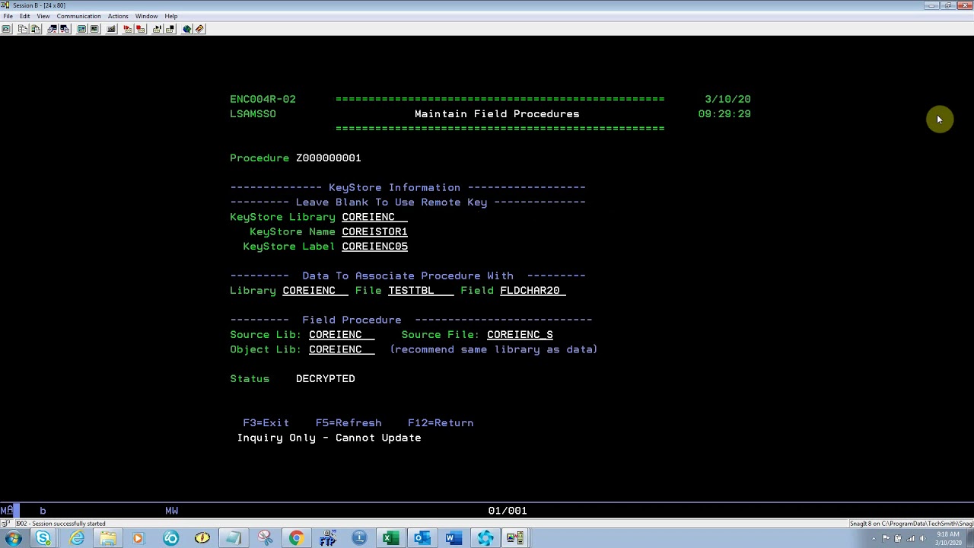Screen dimensions: 974x548
Task: Click the Maintain Field Procedures title
Action: tap(497, 114)
